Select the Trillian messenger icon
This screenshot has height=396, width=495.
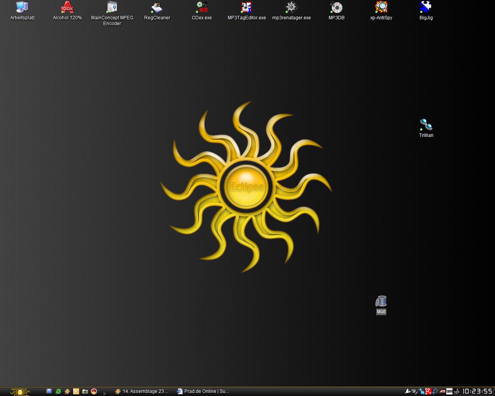pos(426,125)
